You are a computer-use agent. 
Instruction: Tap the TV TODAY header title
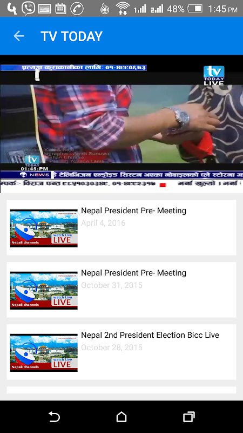coord(72,36)
